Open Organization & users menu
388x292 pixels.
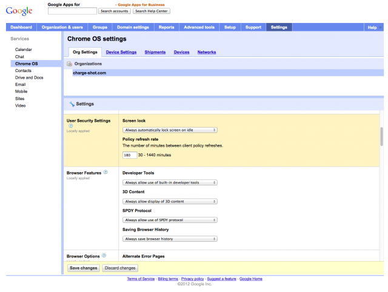(62, 27)
